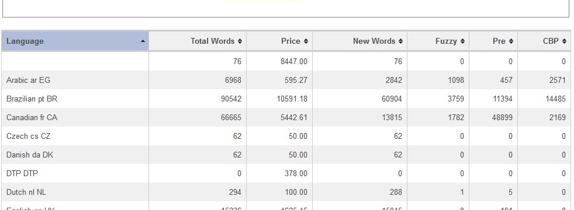The height and width of the screenshot is (210, 574).
Task: Select the Danish da DK row
Action: [286, 155]
